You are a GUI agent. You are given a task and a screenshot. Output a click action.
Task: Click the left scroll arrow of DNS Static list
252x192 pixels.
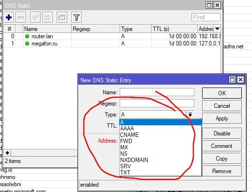7,152
